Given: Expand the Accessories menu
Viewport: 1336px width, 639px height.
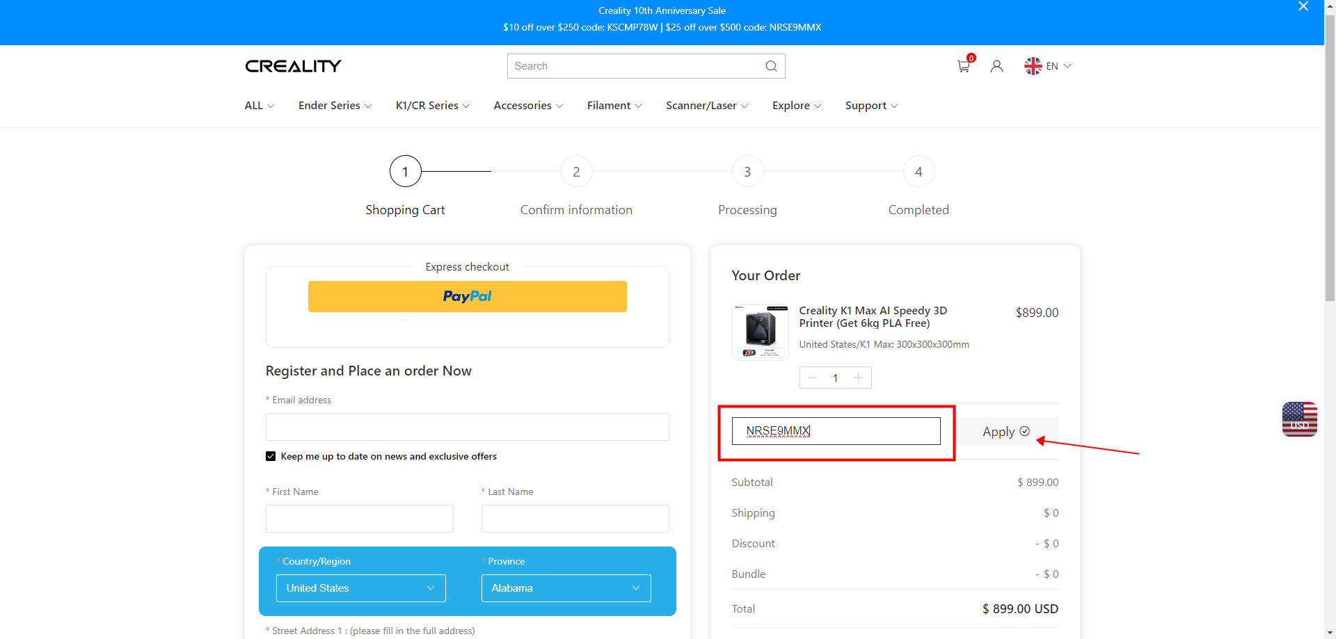Looking at the screenshot, I should tap(528, 106).
